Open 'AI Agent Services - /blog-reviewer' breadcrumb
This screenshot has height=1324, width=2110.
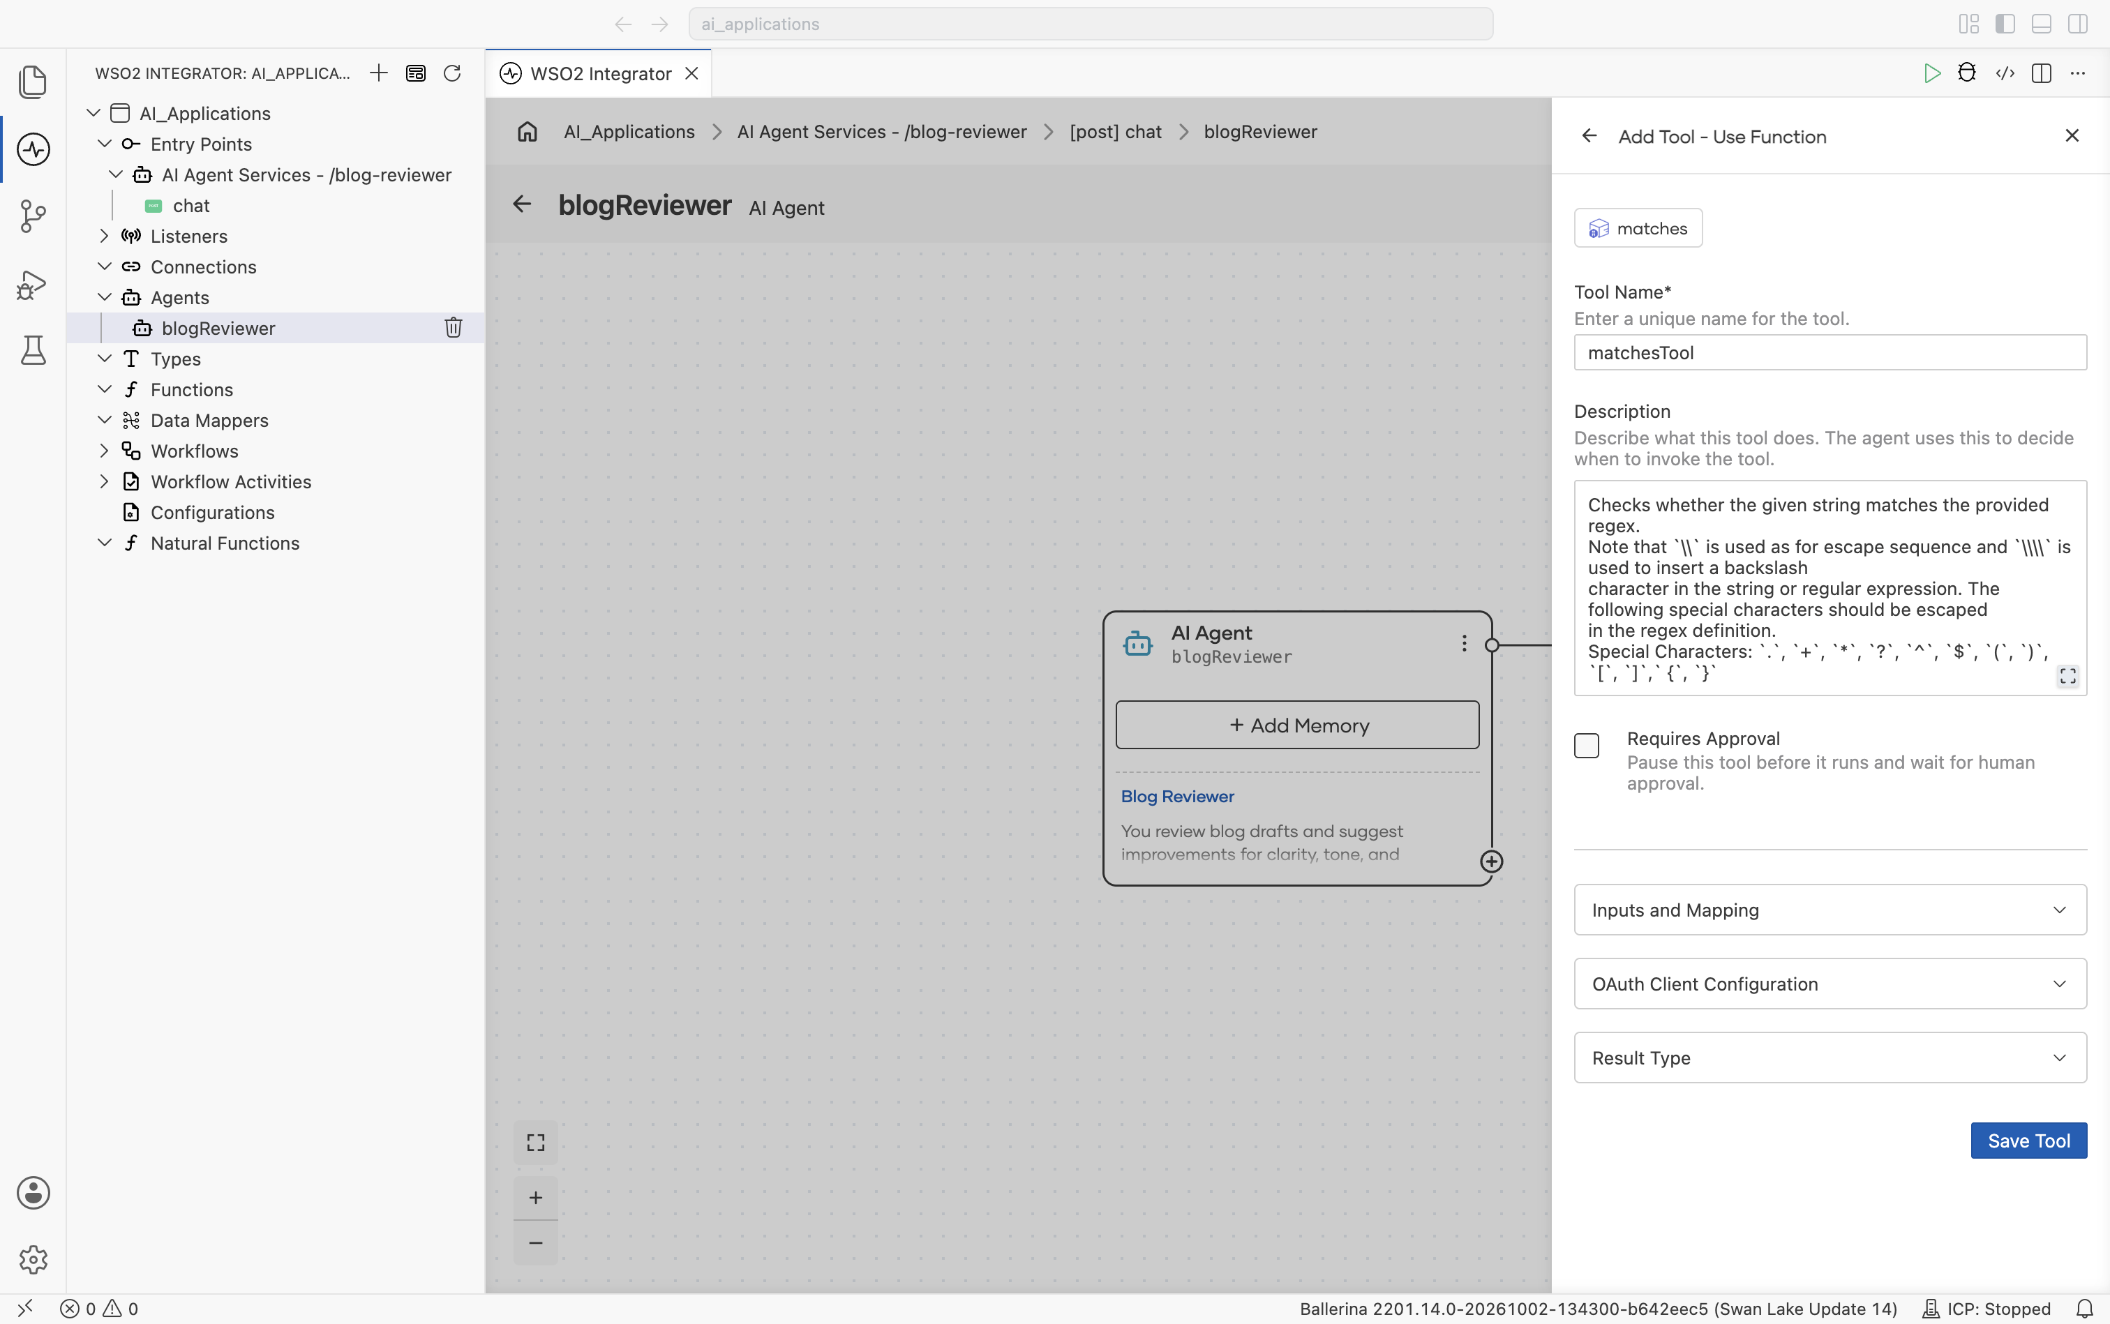[881, 133]
